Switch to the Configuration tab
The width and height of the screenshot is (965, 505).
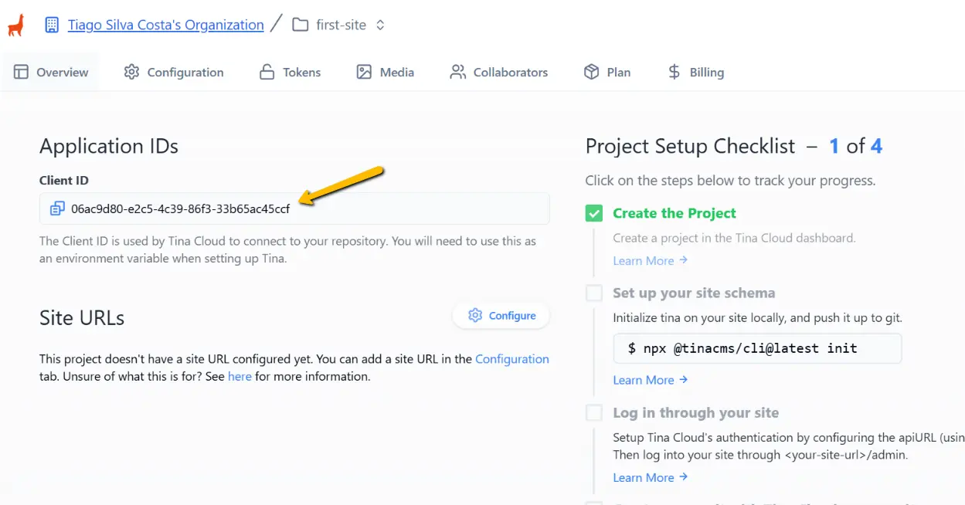(x=174, y=72)
